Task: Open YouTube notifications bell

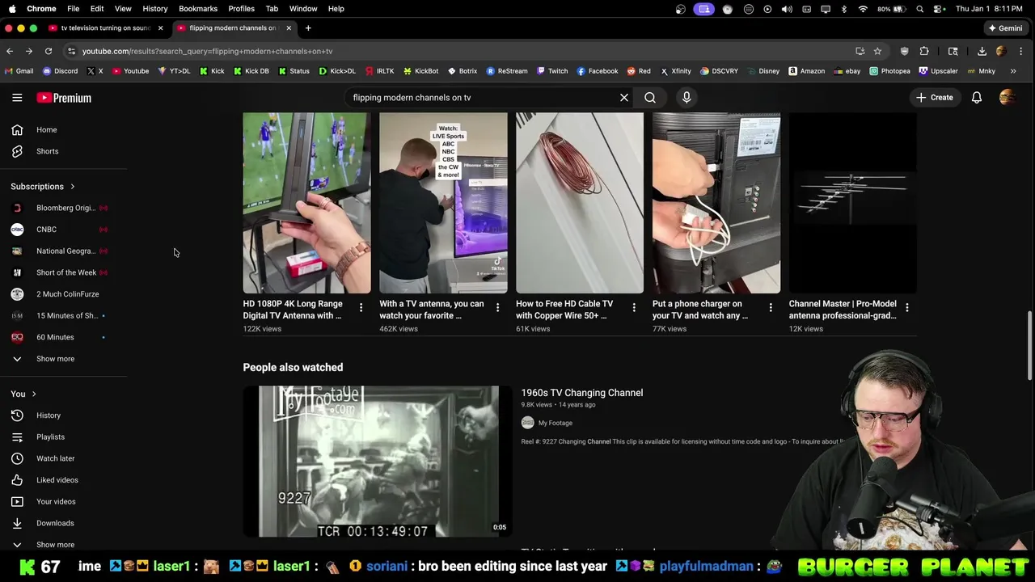Action: (x=977, y=98)
